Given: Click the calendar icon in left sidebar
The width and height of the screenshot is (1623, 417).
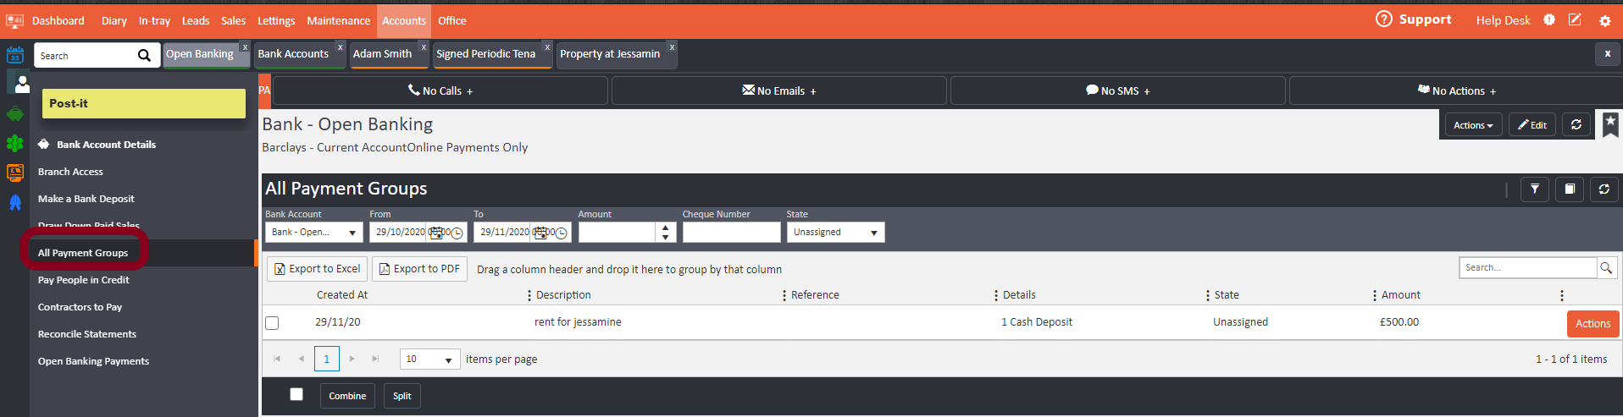Looking at the screenshot, I should (15, 56).
